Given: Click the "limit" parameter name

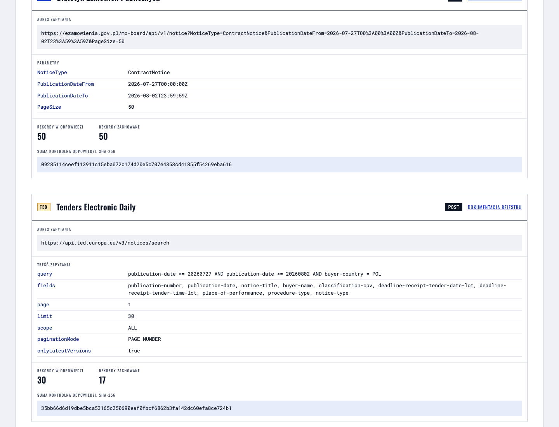Looking at the screenshot, I should (x=45, y=316).
